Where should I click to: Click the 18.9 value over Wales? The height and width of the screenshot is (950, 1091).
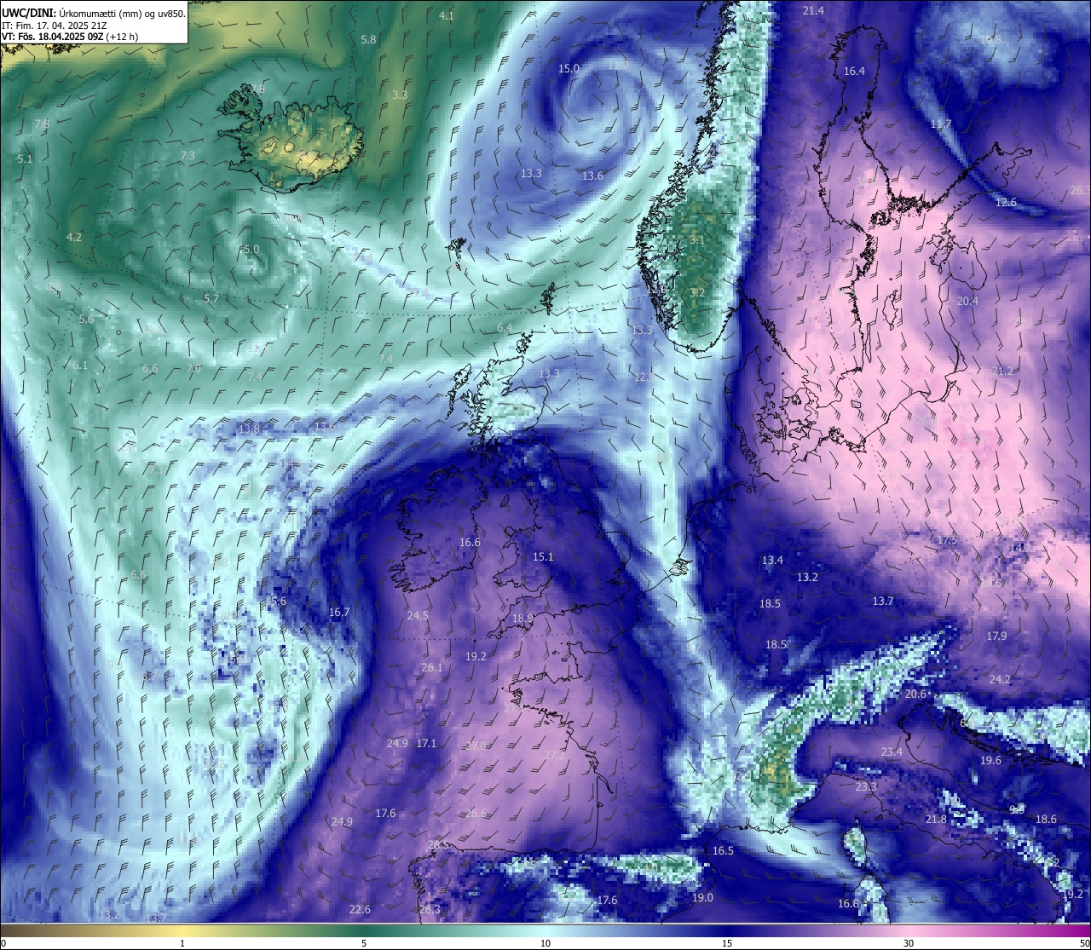(522, 619)
